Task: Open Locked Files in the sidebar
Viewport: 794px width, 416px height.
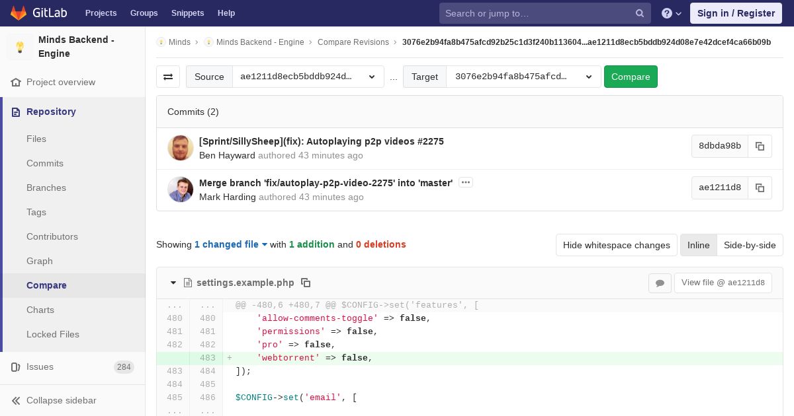Action: pos(53,334)
